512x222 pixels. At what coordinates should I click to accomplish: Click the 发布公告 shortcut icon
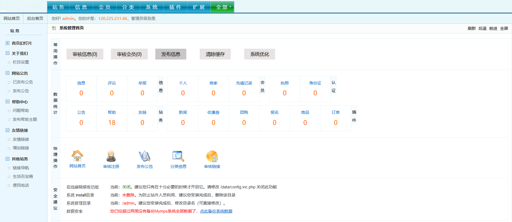click(145, 156)
